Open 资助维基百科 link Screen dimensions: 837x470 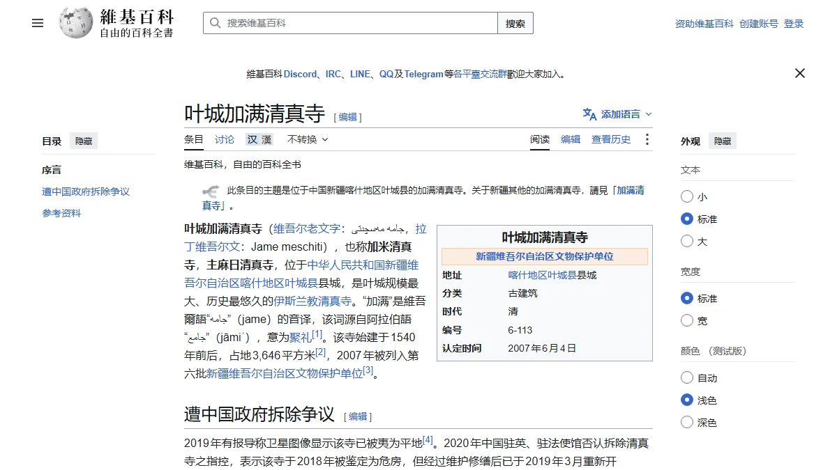point(704,24)
